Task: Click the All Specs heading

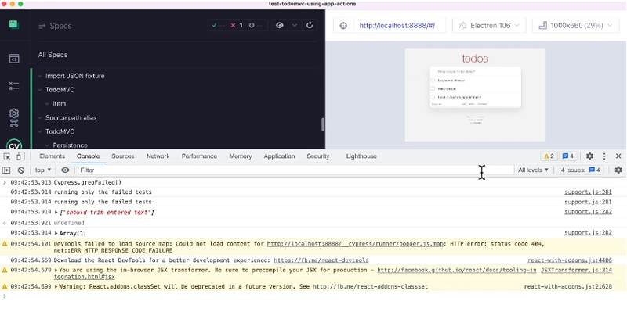Action: (x=53, y=55)
